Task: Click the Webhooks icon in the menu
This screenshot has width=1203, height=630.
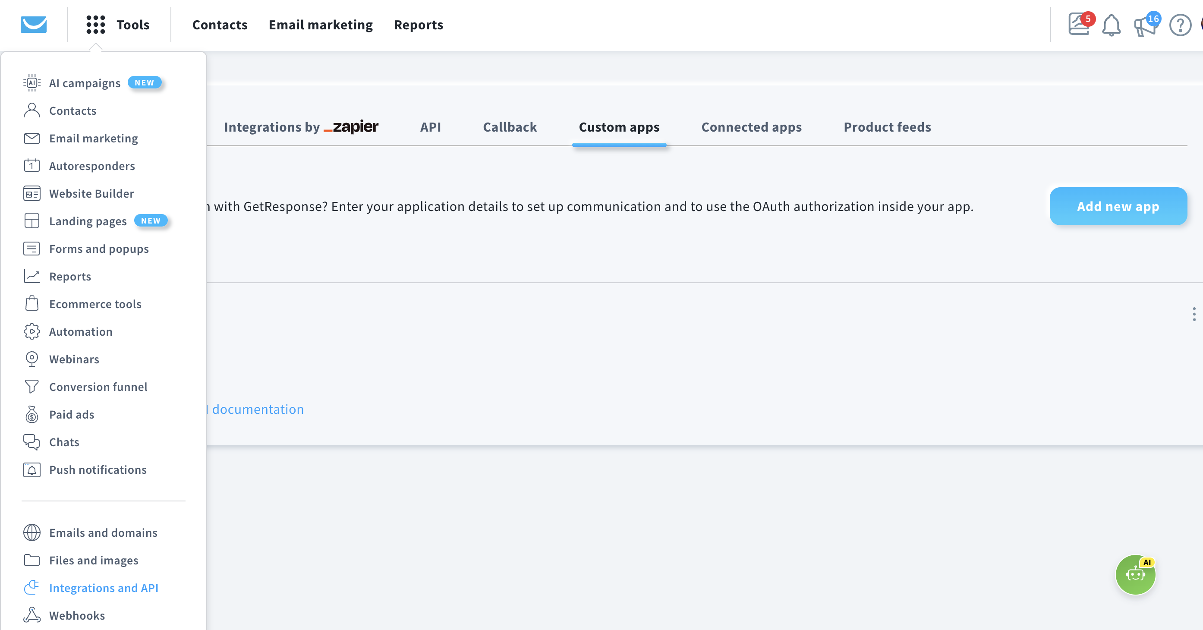Action: click(31, 615)
